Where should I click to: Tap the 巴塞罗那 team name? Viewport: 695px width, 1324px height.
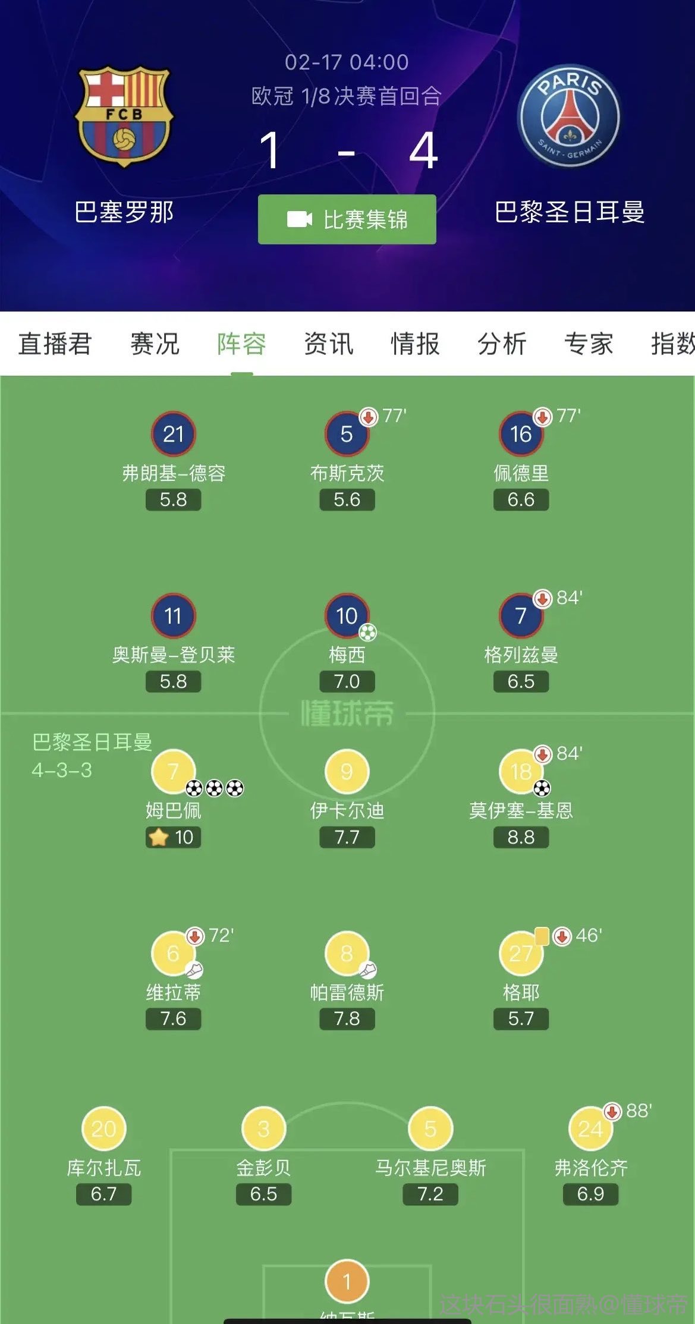tap(124, 212)
